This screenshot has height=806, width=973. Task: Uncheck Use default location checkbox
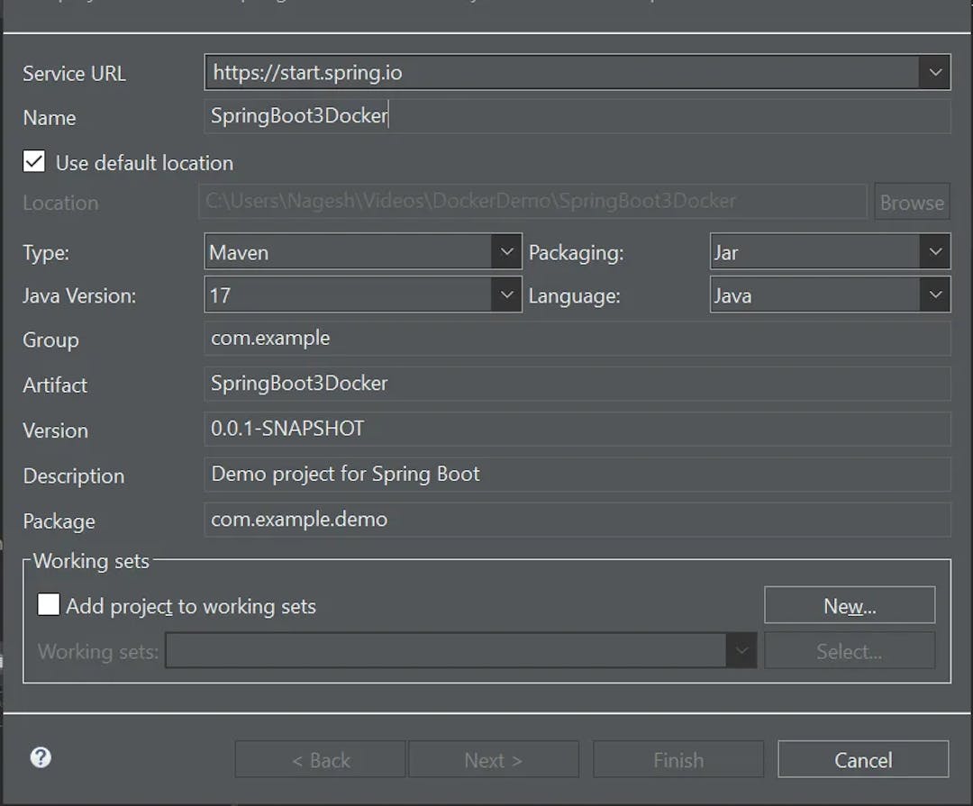pos(34,162)
